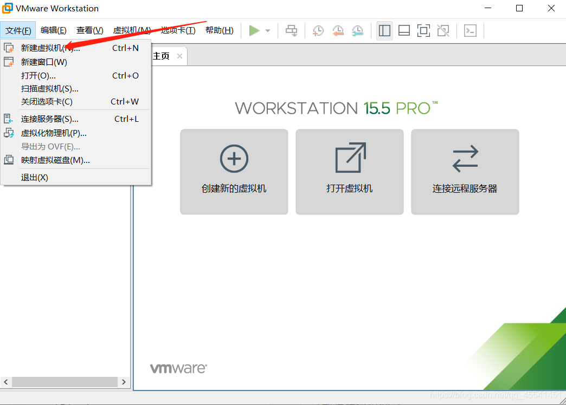
Task: Click the library horizontal scrollbar thumb
Action: 65,382
